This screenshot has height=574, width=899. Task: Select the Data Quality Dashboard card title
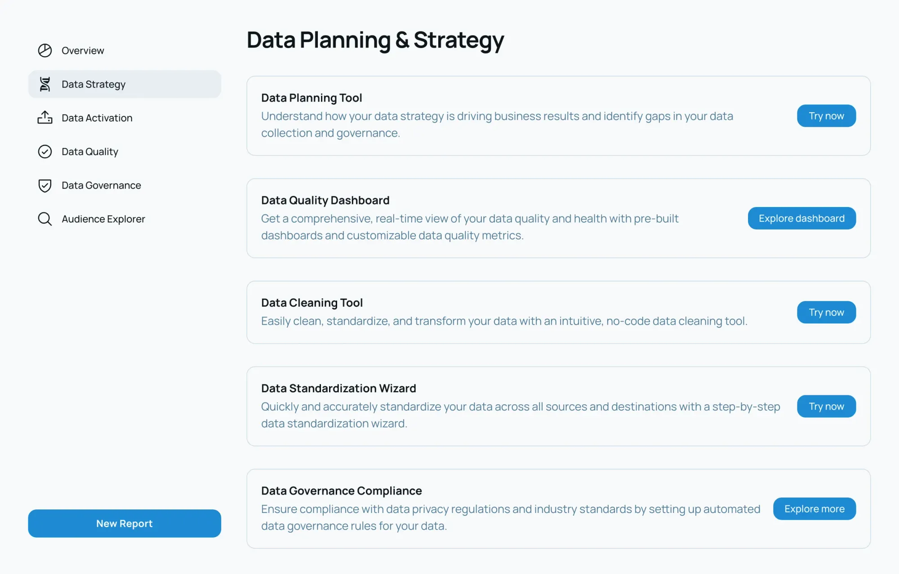[325, 200]
